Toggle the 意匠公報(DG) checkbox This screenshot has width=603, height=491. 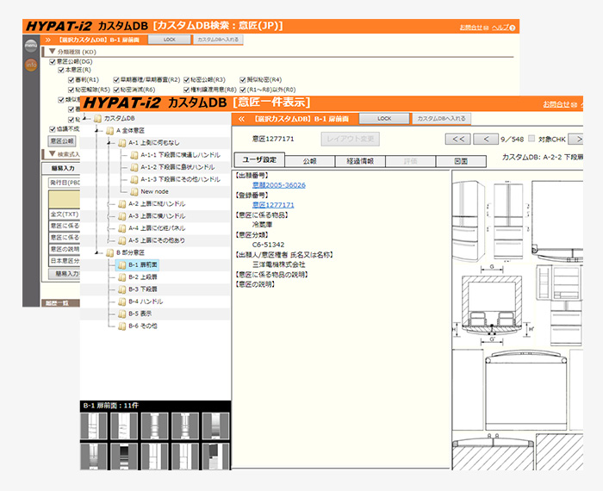[x=53, y=61]
